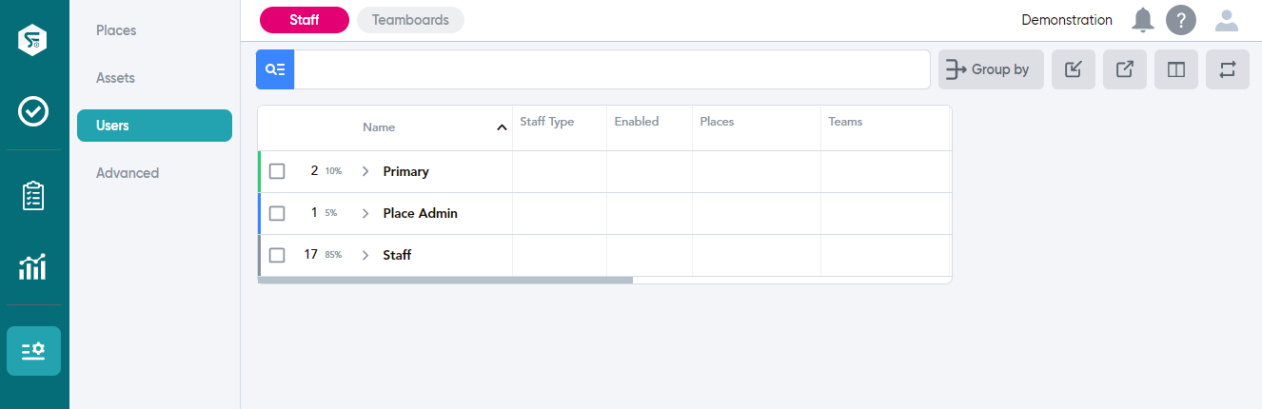Tick the checkbox for Place Admin group
This screenshot has height=409, width=1262.
tap(277, 213)
